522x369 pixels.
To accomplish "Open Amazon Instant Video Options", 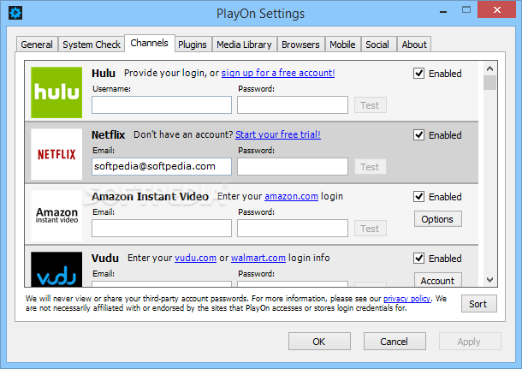I will point(438,219).
